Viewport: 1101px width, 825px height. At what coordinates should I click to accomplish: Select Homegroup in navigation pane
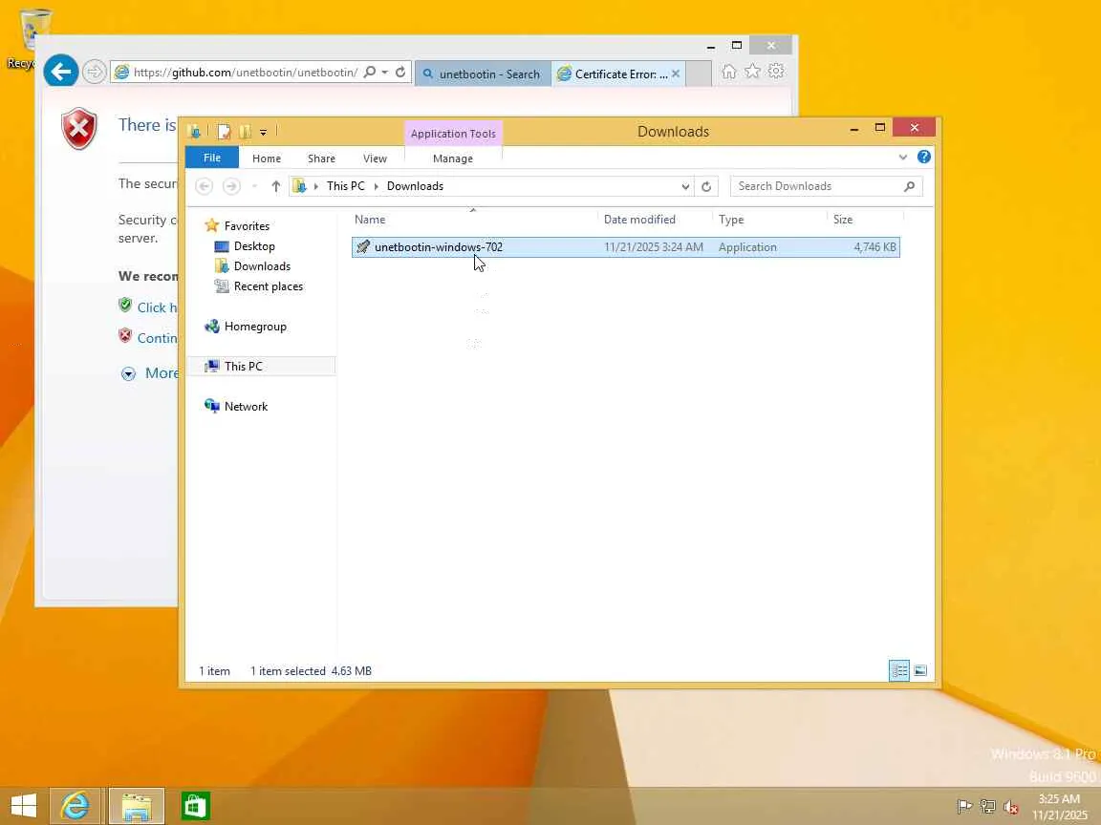tap(255, 327)
